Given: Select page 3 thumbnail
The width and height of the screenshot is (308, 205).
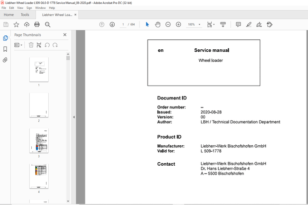Looking at the screenshot, I should coord(39,141).
